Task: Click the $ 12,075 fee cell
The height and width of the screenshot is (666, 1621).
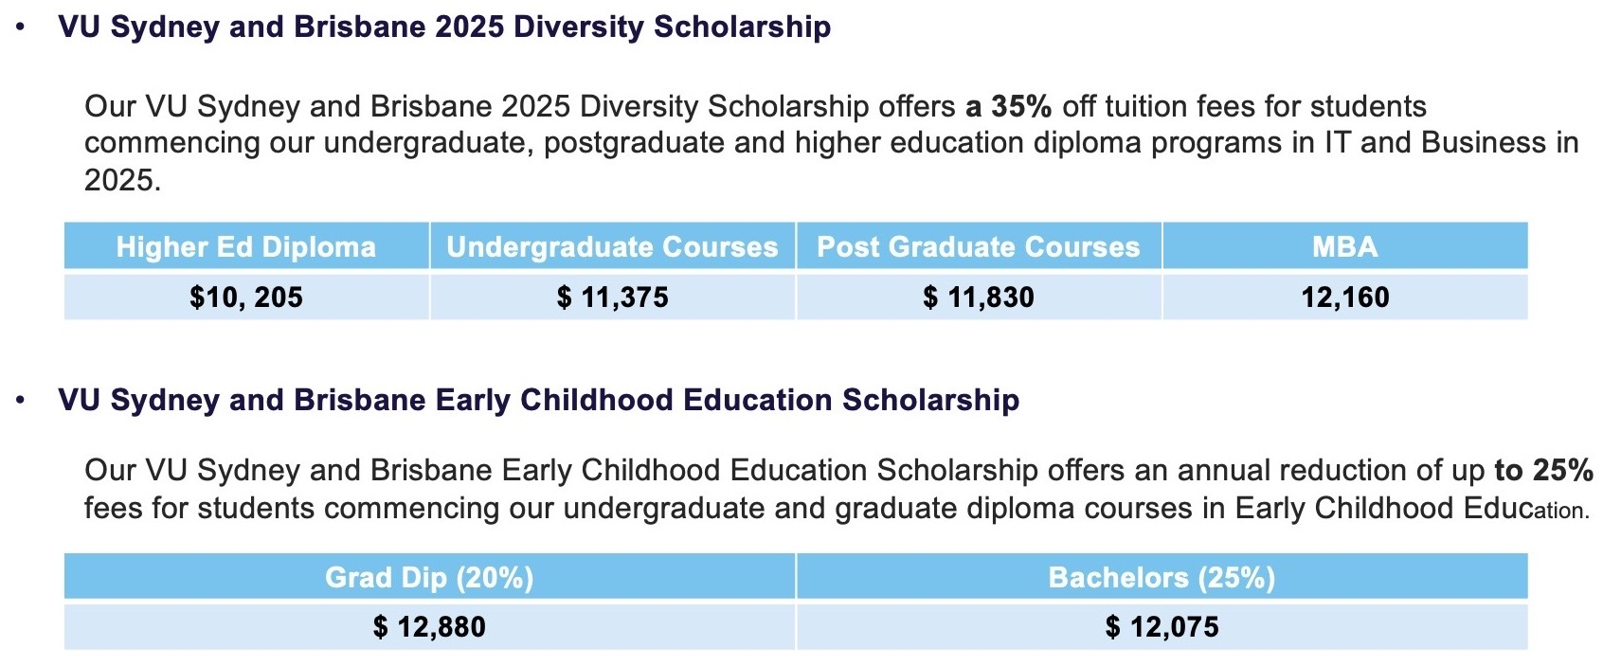Action: coord(1162,627)
